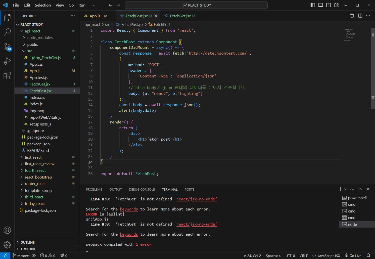Open errors and warnings count in status bar
375x259 pixels.
click(x=48, y=256)
